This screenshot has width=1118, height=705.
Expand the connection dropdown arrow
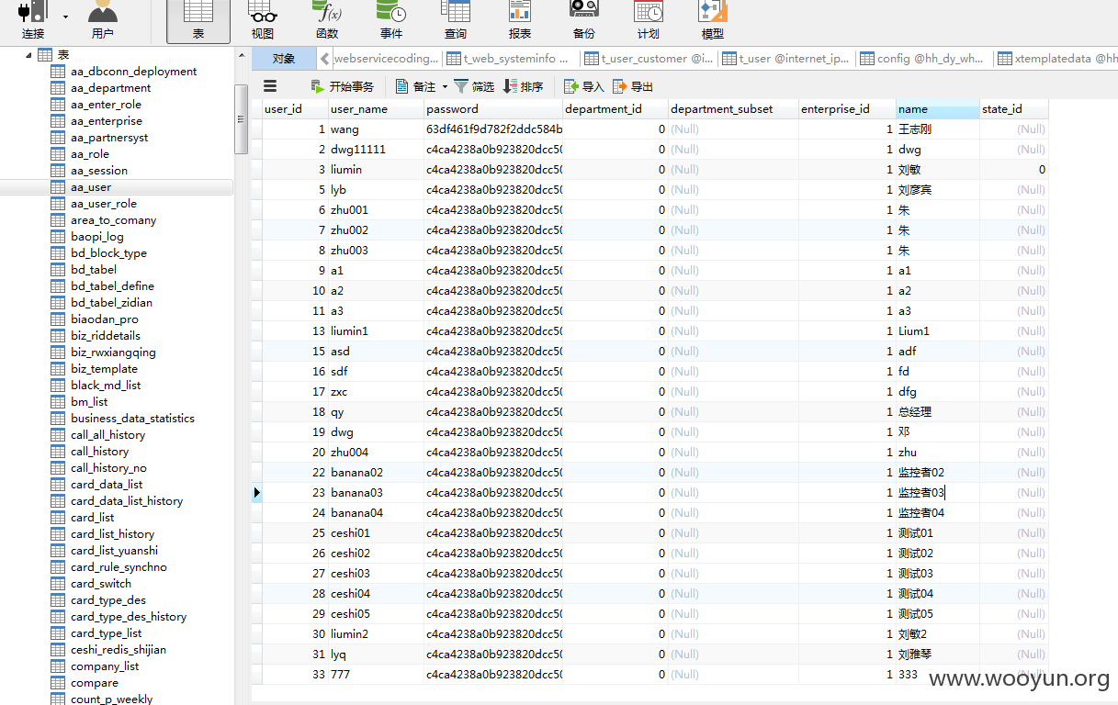tap(65, 17)
